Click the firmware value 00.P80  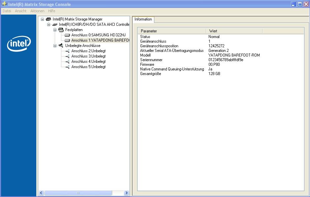[x=214, y=64]
